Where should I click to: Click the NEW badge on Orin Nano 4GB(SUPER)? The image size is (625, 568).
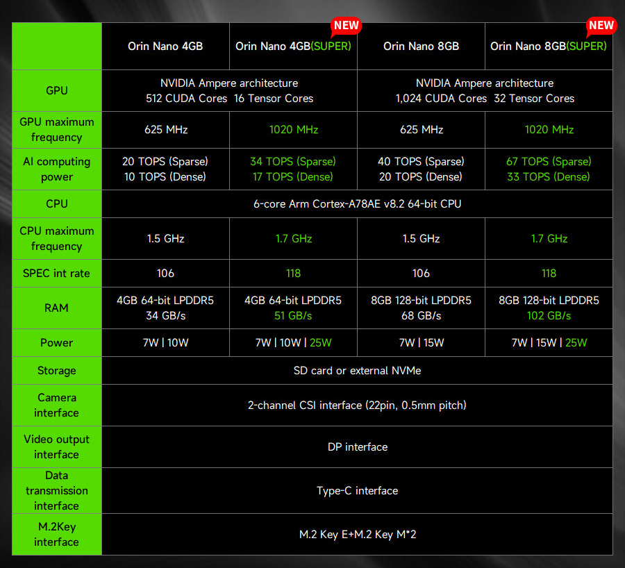(346, 26)
